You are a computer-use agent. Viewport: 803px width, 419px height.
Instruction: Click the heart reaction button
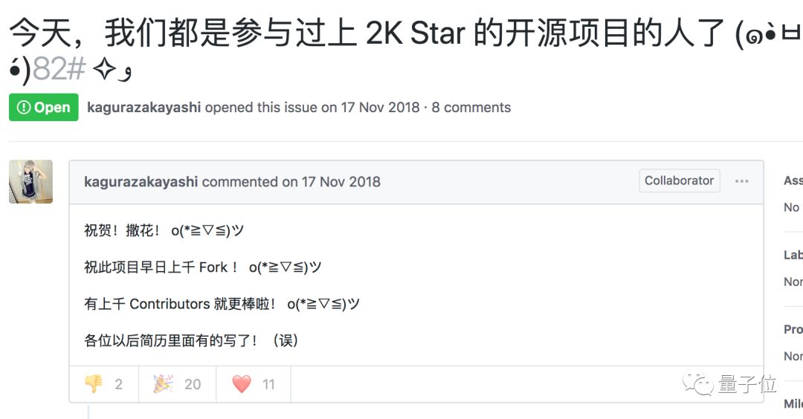tap(253, 384)
